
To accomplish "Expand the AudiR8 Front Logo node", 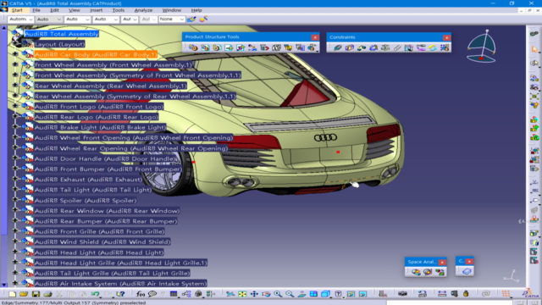I will coord(15,106).
